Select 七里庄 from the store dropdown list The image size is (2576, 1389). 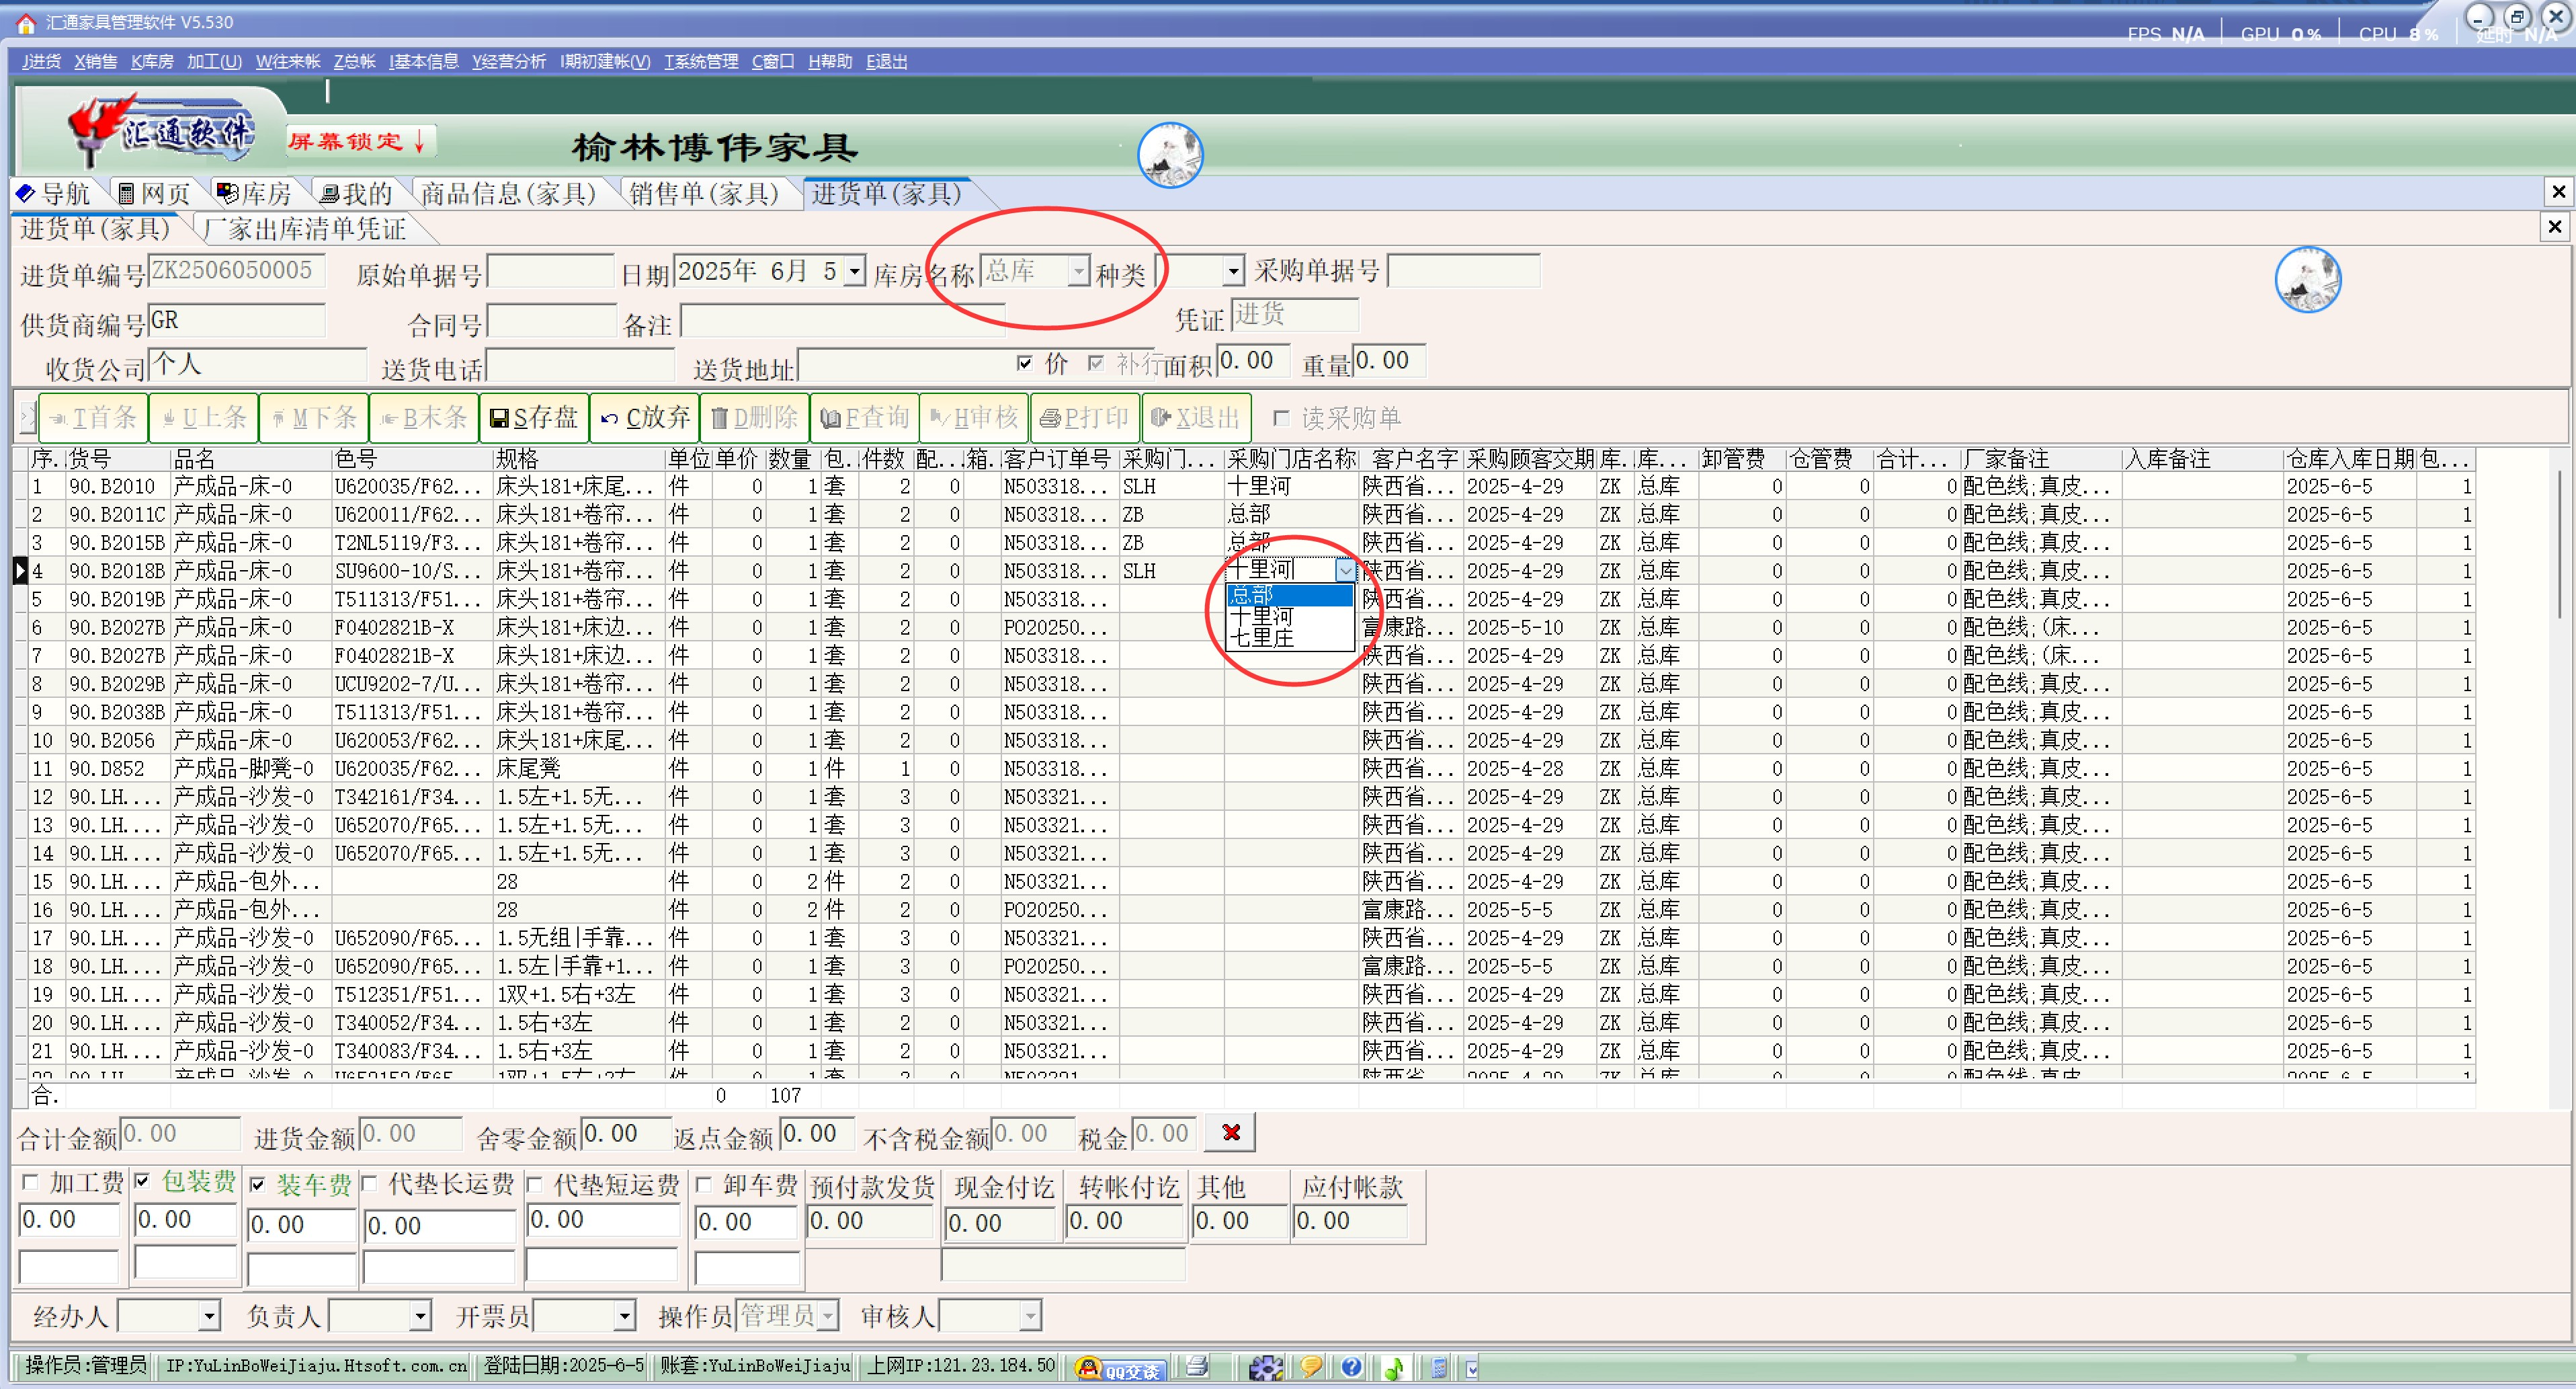pyautogui.click(x=1262, y=639)
